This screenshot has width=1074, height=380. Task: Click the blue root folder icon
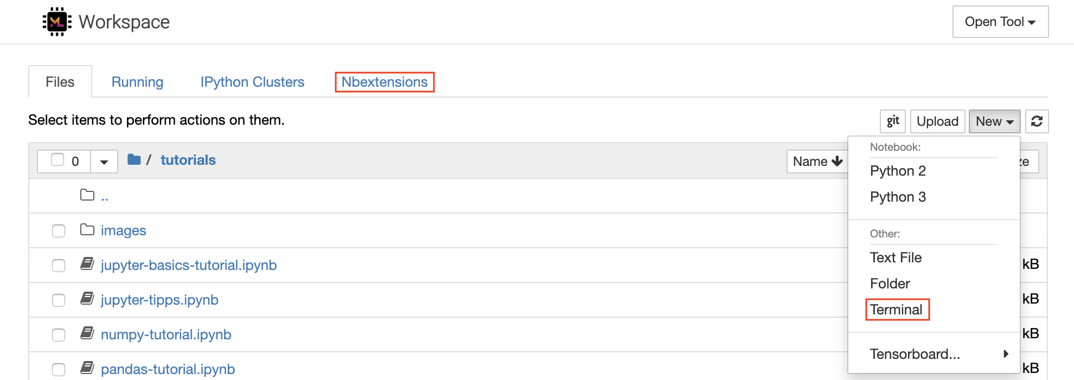(134, 160)
